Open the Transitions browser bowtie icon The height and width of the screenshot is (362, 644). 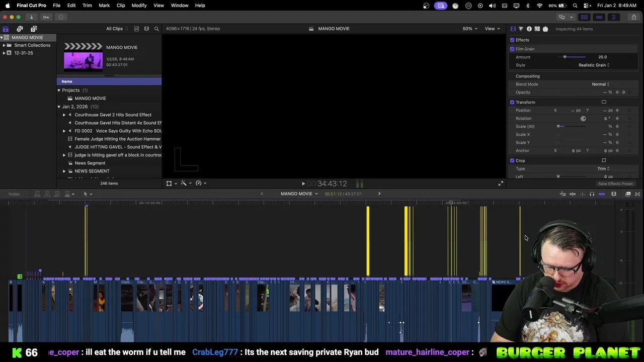[637, 194]
